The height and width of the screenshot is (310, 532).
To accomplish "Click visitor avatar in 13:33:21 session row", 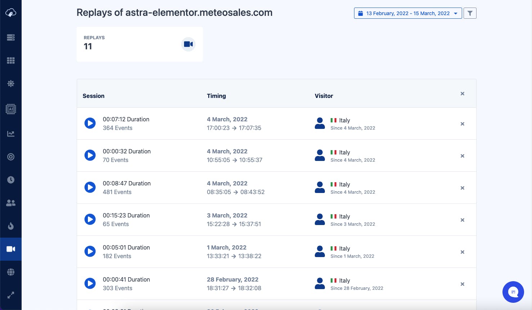I will tap(320, 251).
